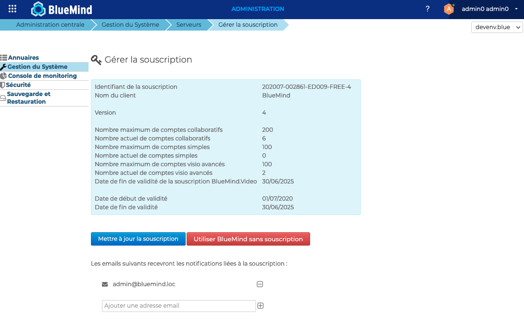524x333 pixels.
Task: Open Sécurité sidebar section
Action: (18, 85)
